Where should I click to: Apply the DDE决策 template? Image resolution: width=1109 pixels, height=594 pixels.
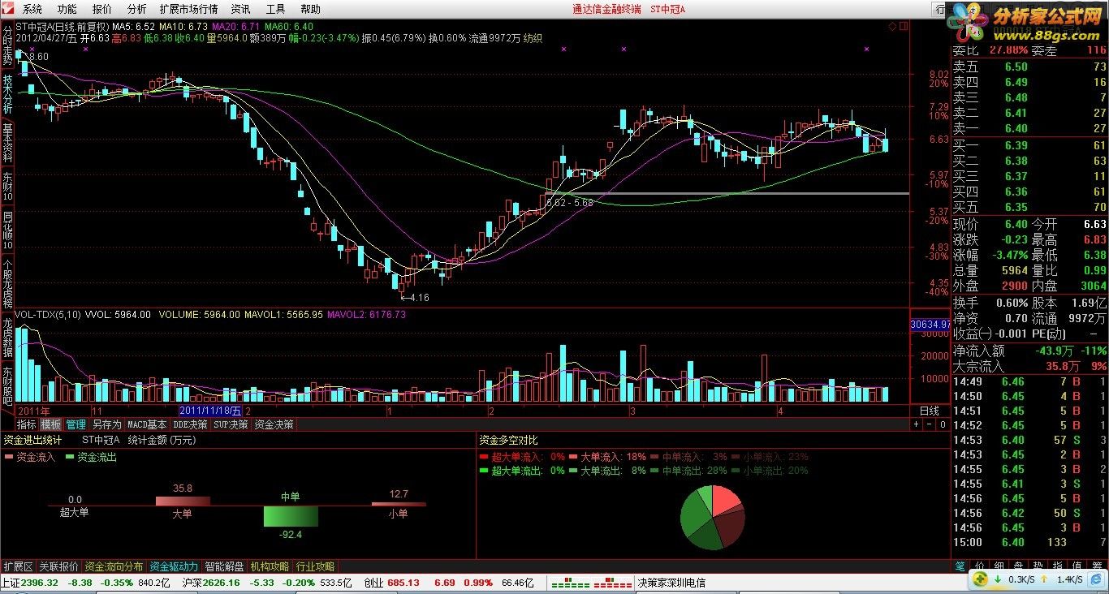190,424
